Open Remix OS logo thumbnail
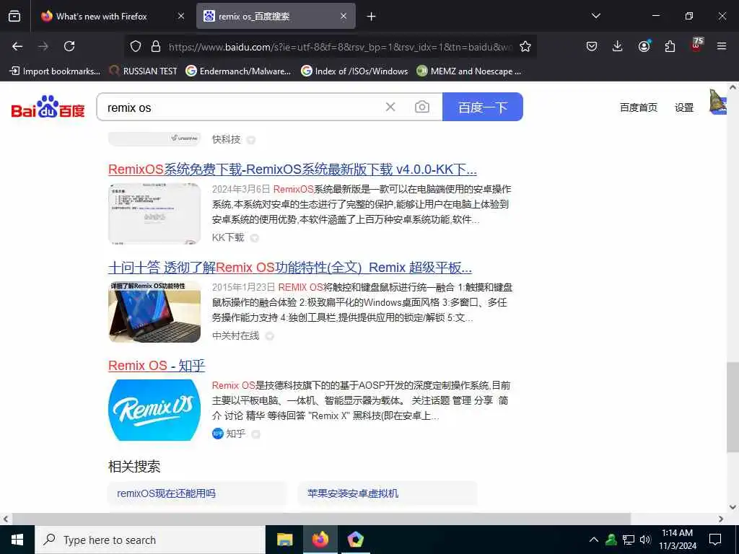Viewport: 739px width, 554px height. tap(154, 410)
